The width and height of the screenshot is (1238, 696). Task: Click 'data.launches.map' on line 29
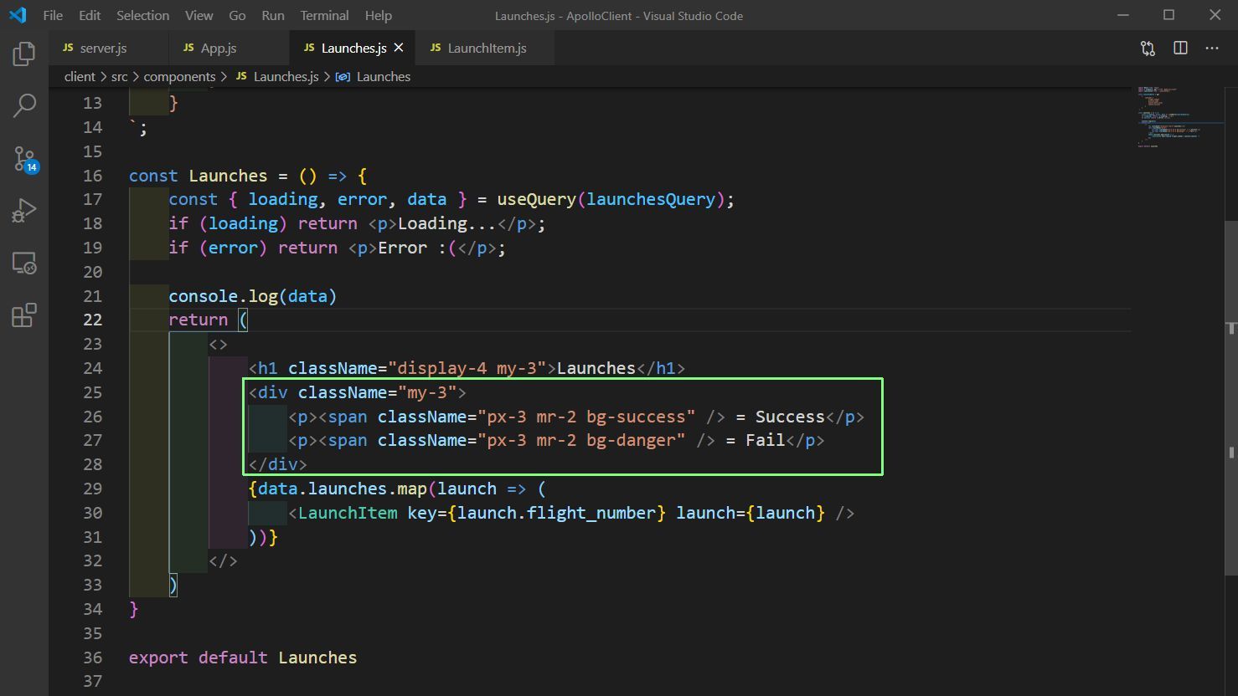[x=343, y=489]
